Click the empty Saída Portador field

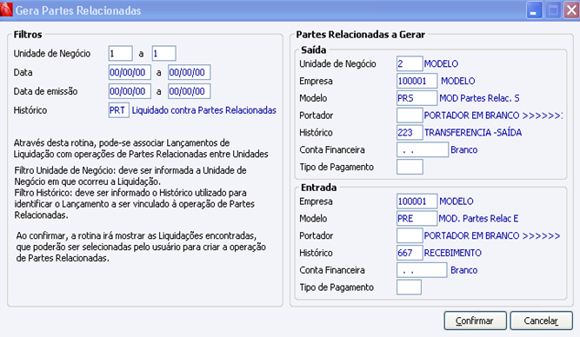point(410,116)
